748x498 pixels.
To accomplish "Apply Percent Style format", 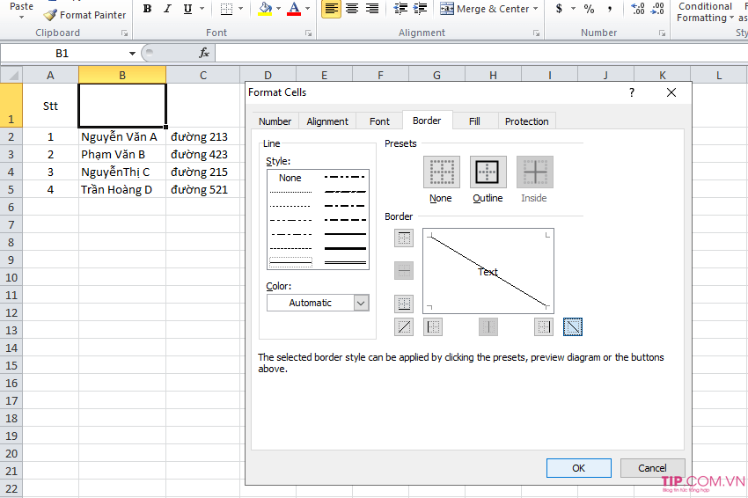I will point(589,9).
